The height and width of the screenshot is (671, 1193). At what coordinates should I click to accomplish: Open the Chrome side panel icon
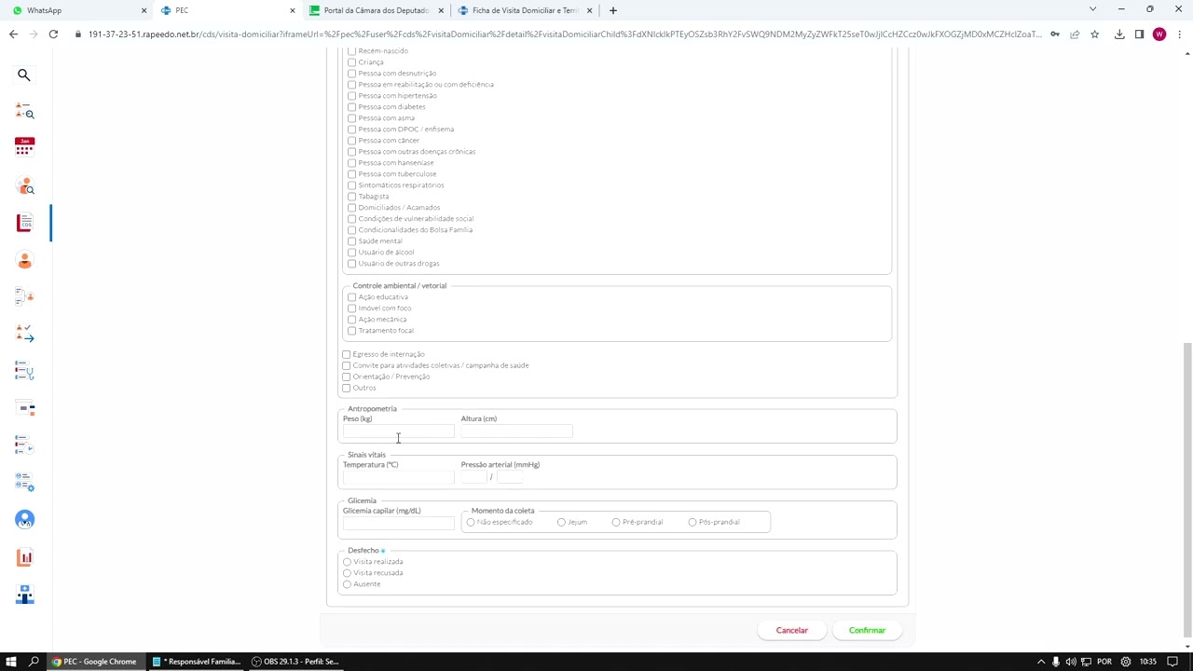coord(1139,34)
